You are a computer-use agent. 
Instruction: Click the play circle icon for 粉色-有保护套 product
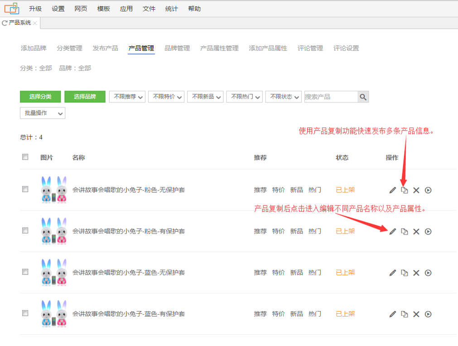pos(428,232)
